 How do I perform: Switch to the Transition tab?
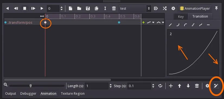point(200,16)
